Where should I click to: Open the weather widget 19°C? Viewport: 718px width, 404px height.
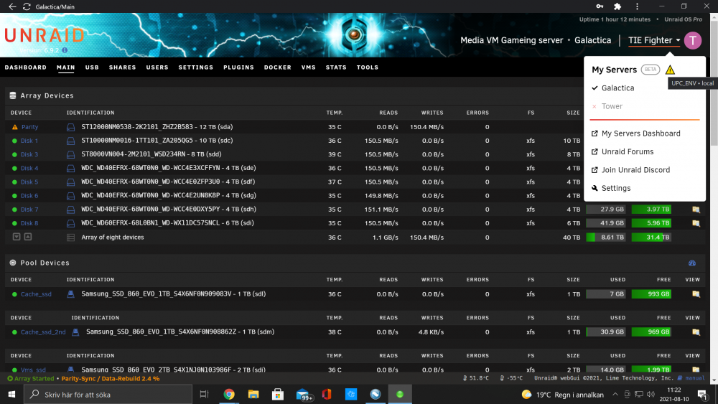pyautogui.click(x=563, y=395)
